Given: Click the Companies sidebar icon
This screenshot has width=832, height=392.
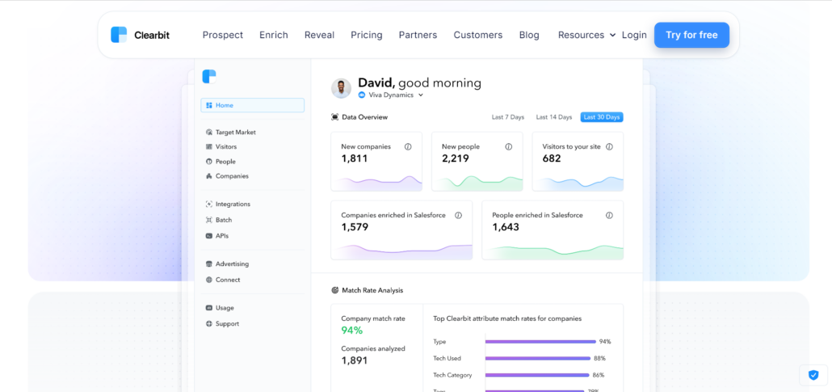Looking at the screenshot, I should (209, 176).
